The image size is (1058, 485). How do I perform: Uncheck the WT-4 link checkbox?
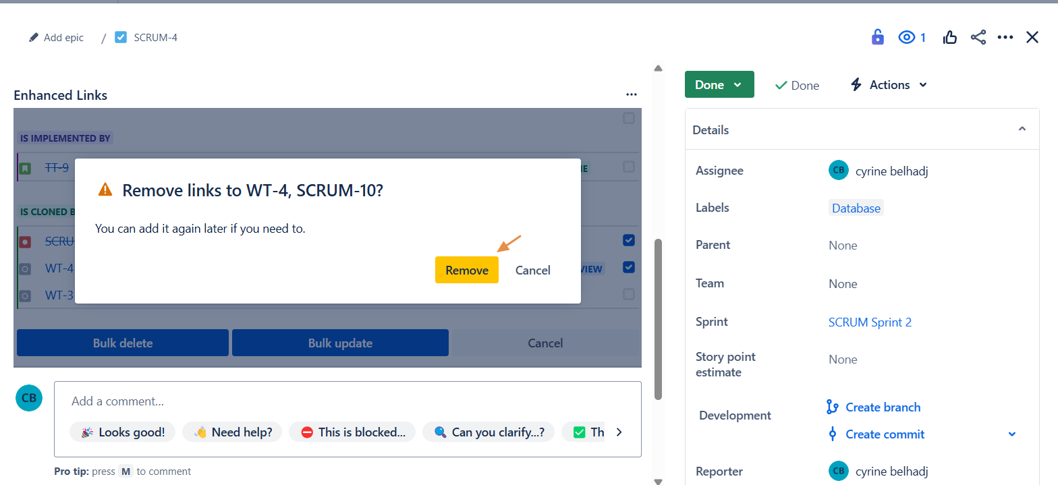click(629, 267)
